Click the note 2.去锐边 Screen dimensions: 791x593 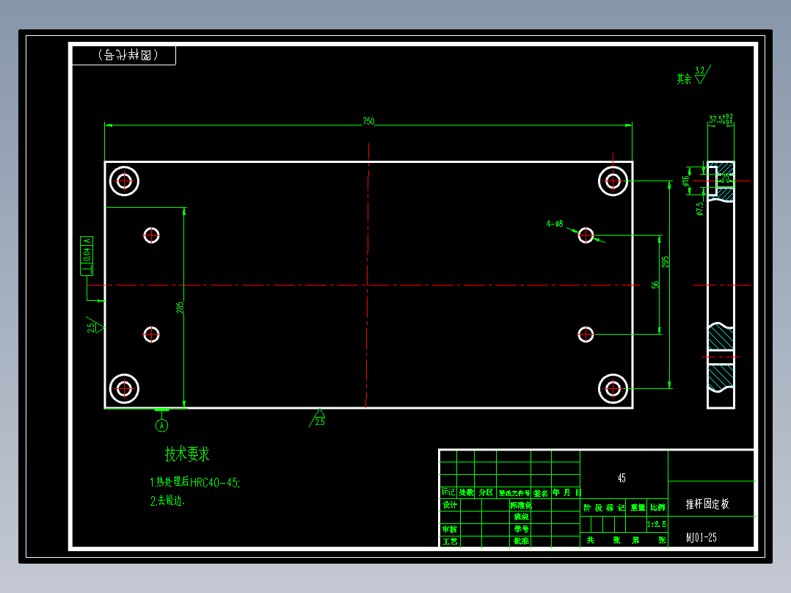[167, 501]
